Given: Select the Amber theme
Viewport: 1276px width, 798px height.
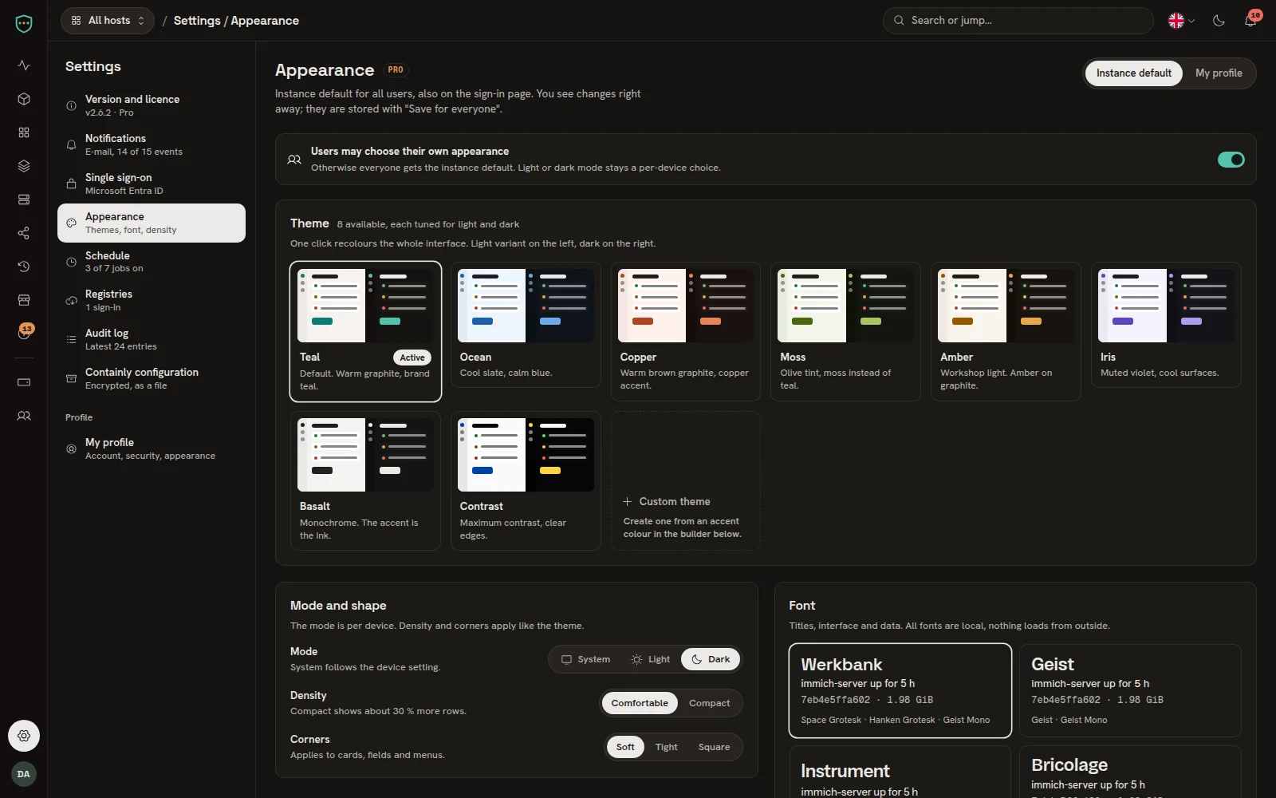Looking at the screenshot, I should coord(1006,331).
